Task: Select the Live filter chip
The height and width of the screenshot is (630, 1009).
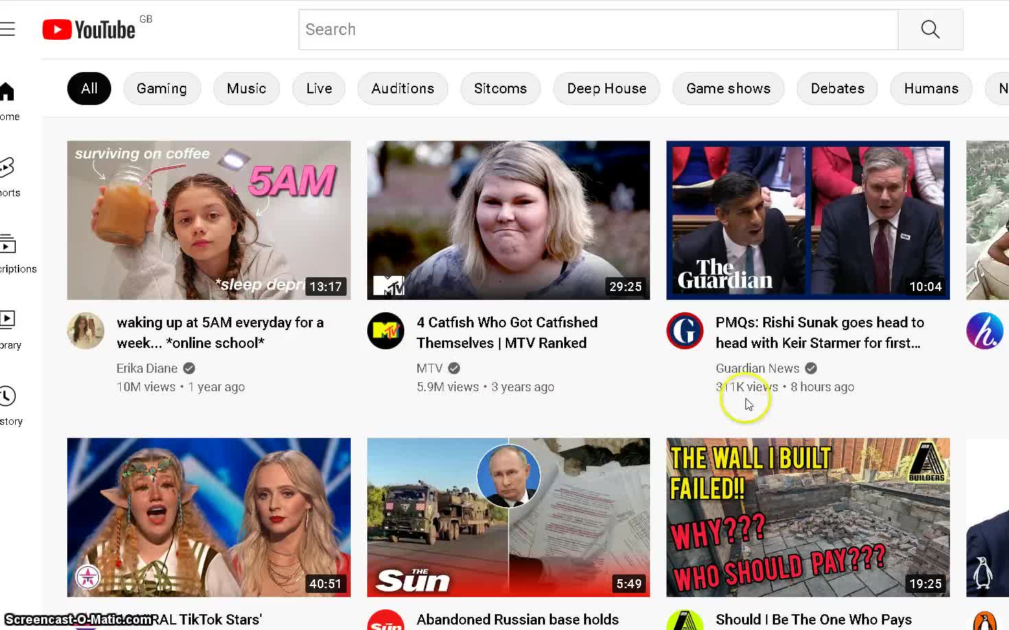Action: click(319, 89)
